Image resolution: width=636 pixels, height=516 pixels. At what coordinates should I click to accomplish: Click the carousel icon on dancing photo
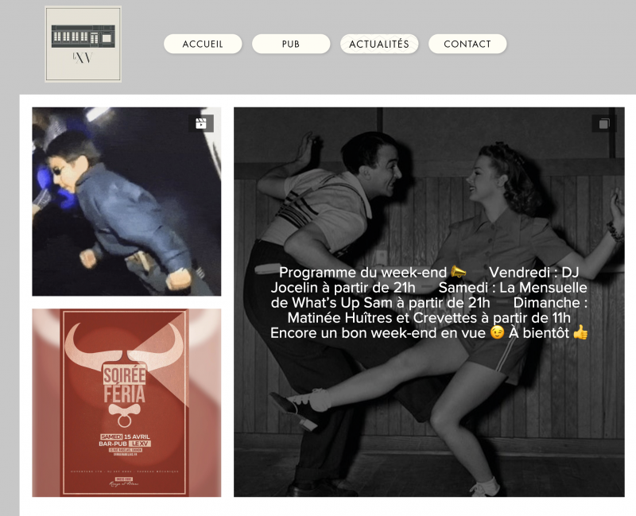click(604, 123)
